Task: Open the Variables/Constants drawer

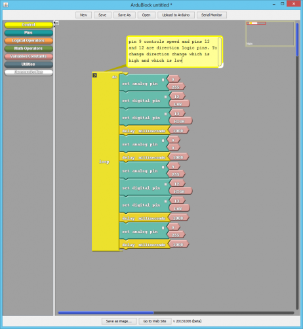Action: point(29,57)
